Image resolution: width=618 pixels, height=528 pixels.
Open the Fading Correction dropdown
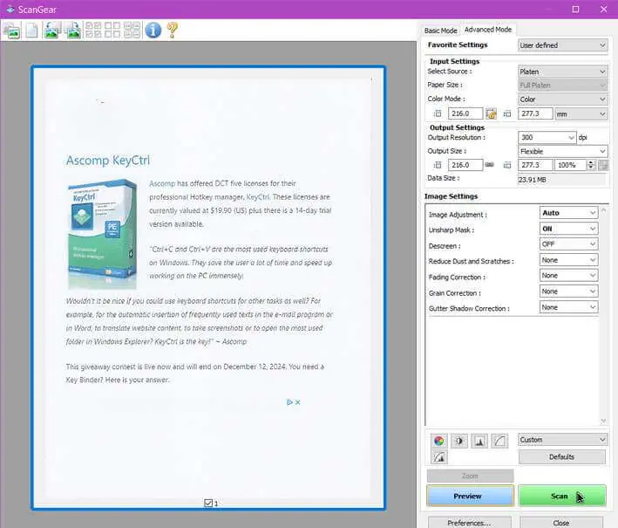pyautogui.click(x=568, y=276)
